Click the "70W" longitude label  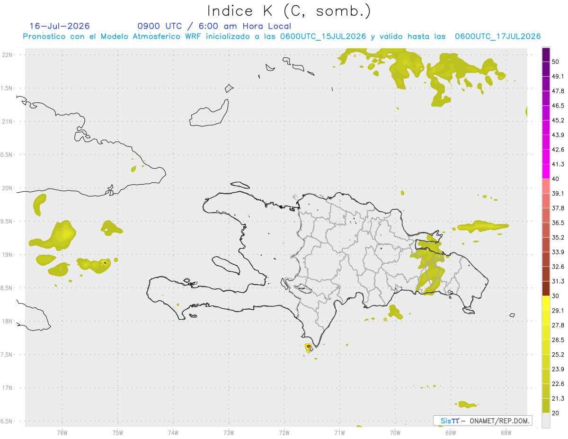(x=395, y=432)
